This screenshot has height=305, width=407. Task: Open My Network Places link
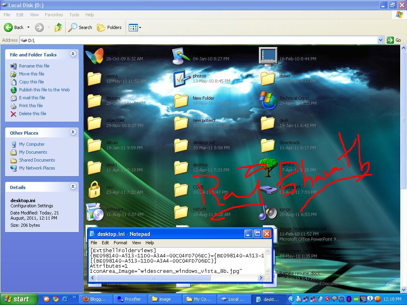click(37, 168)
